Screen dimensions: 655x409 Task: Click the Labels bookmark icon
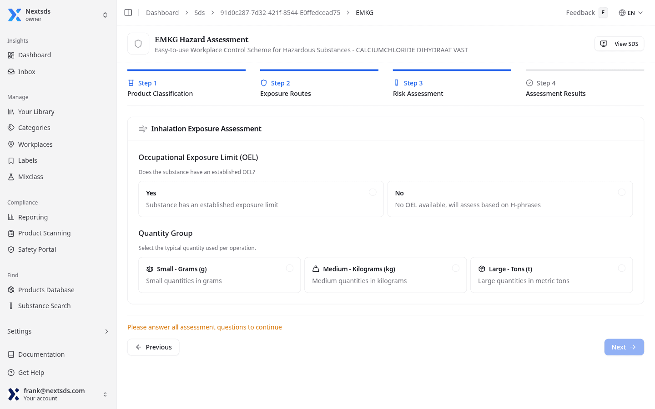(x=11, y=160)
